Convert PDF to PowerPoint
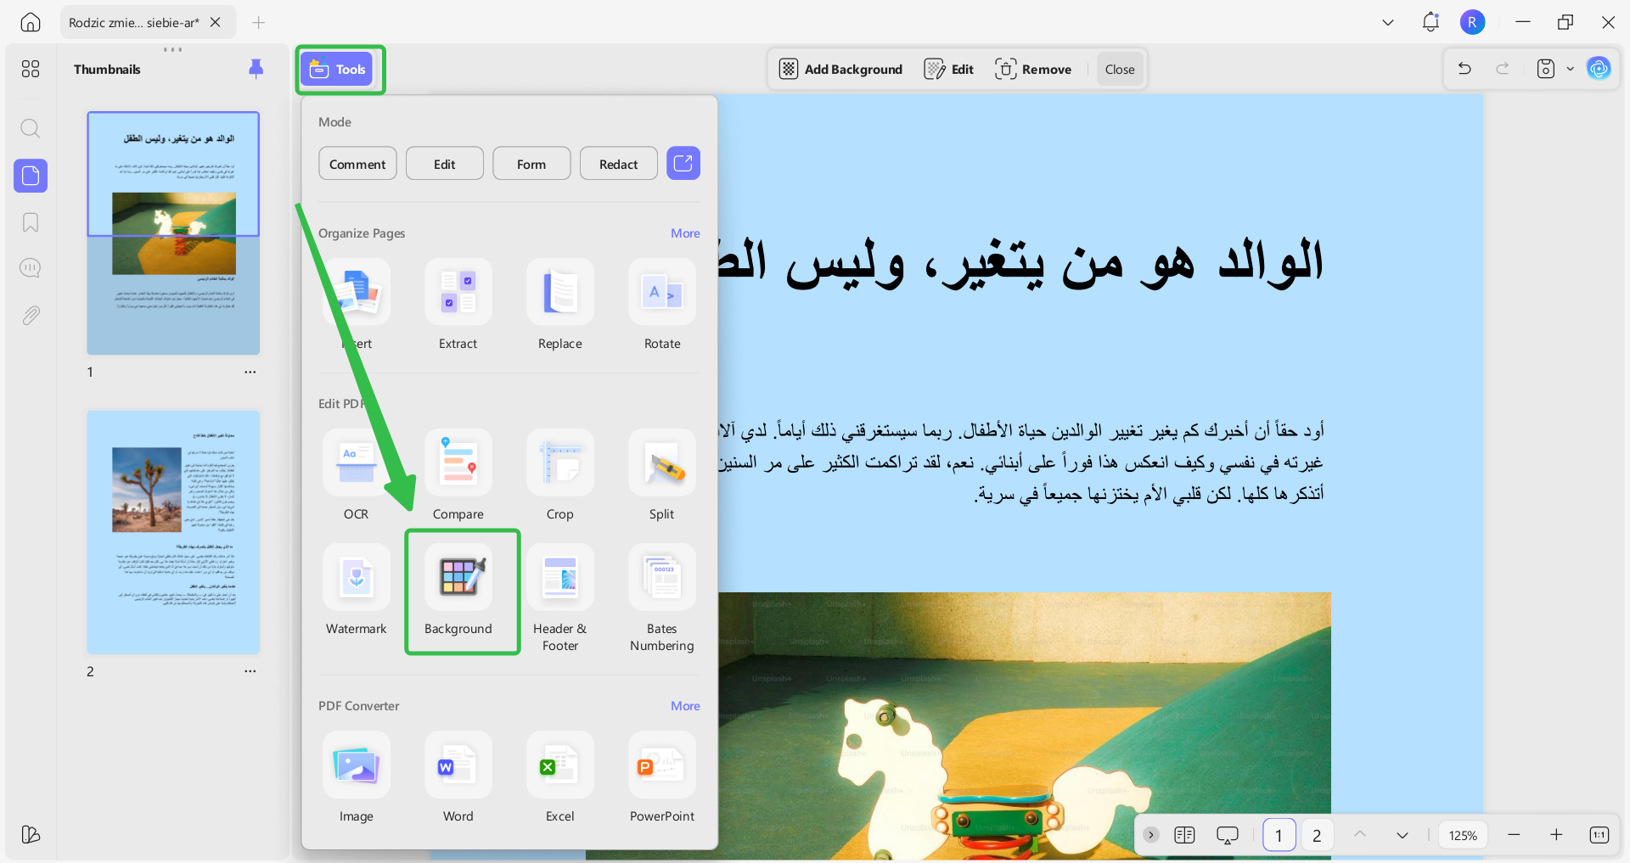The height and width of the screenshot is (863, 1630). pos(662,778)
